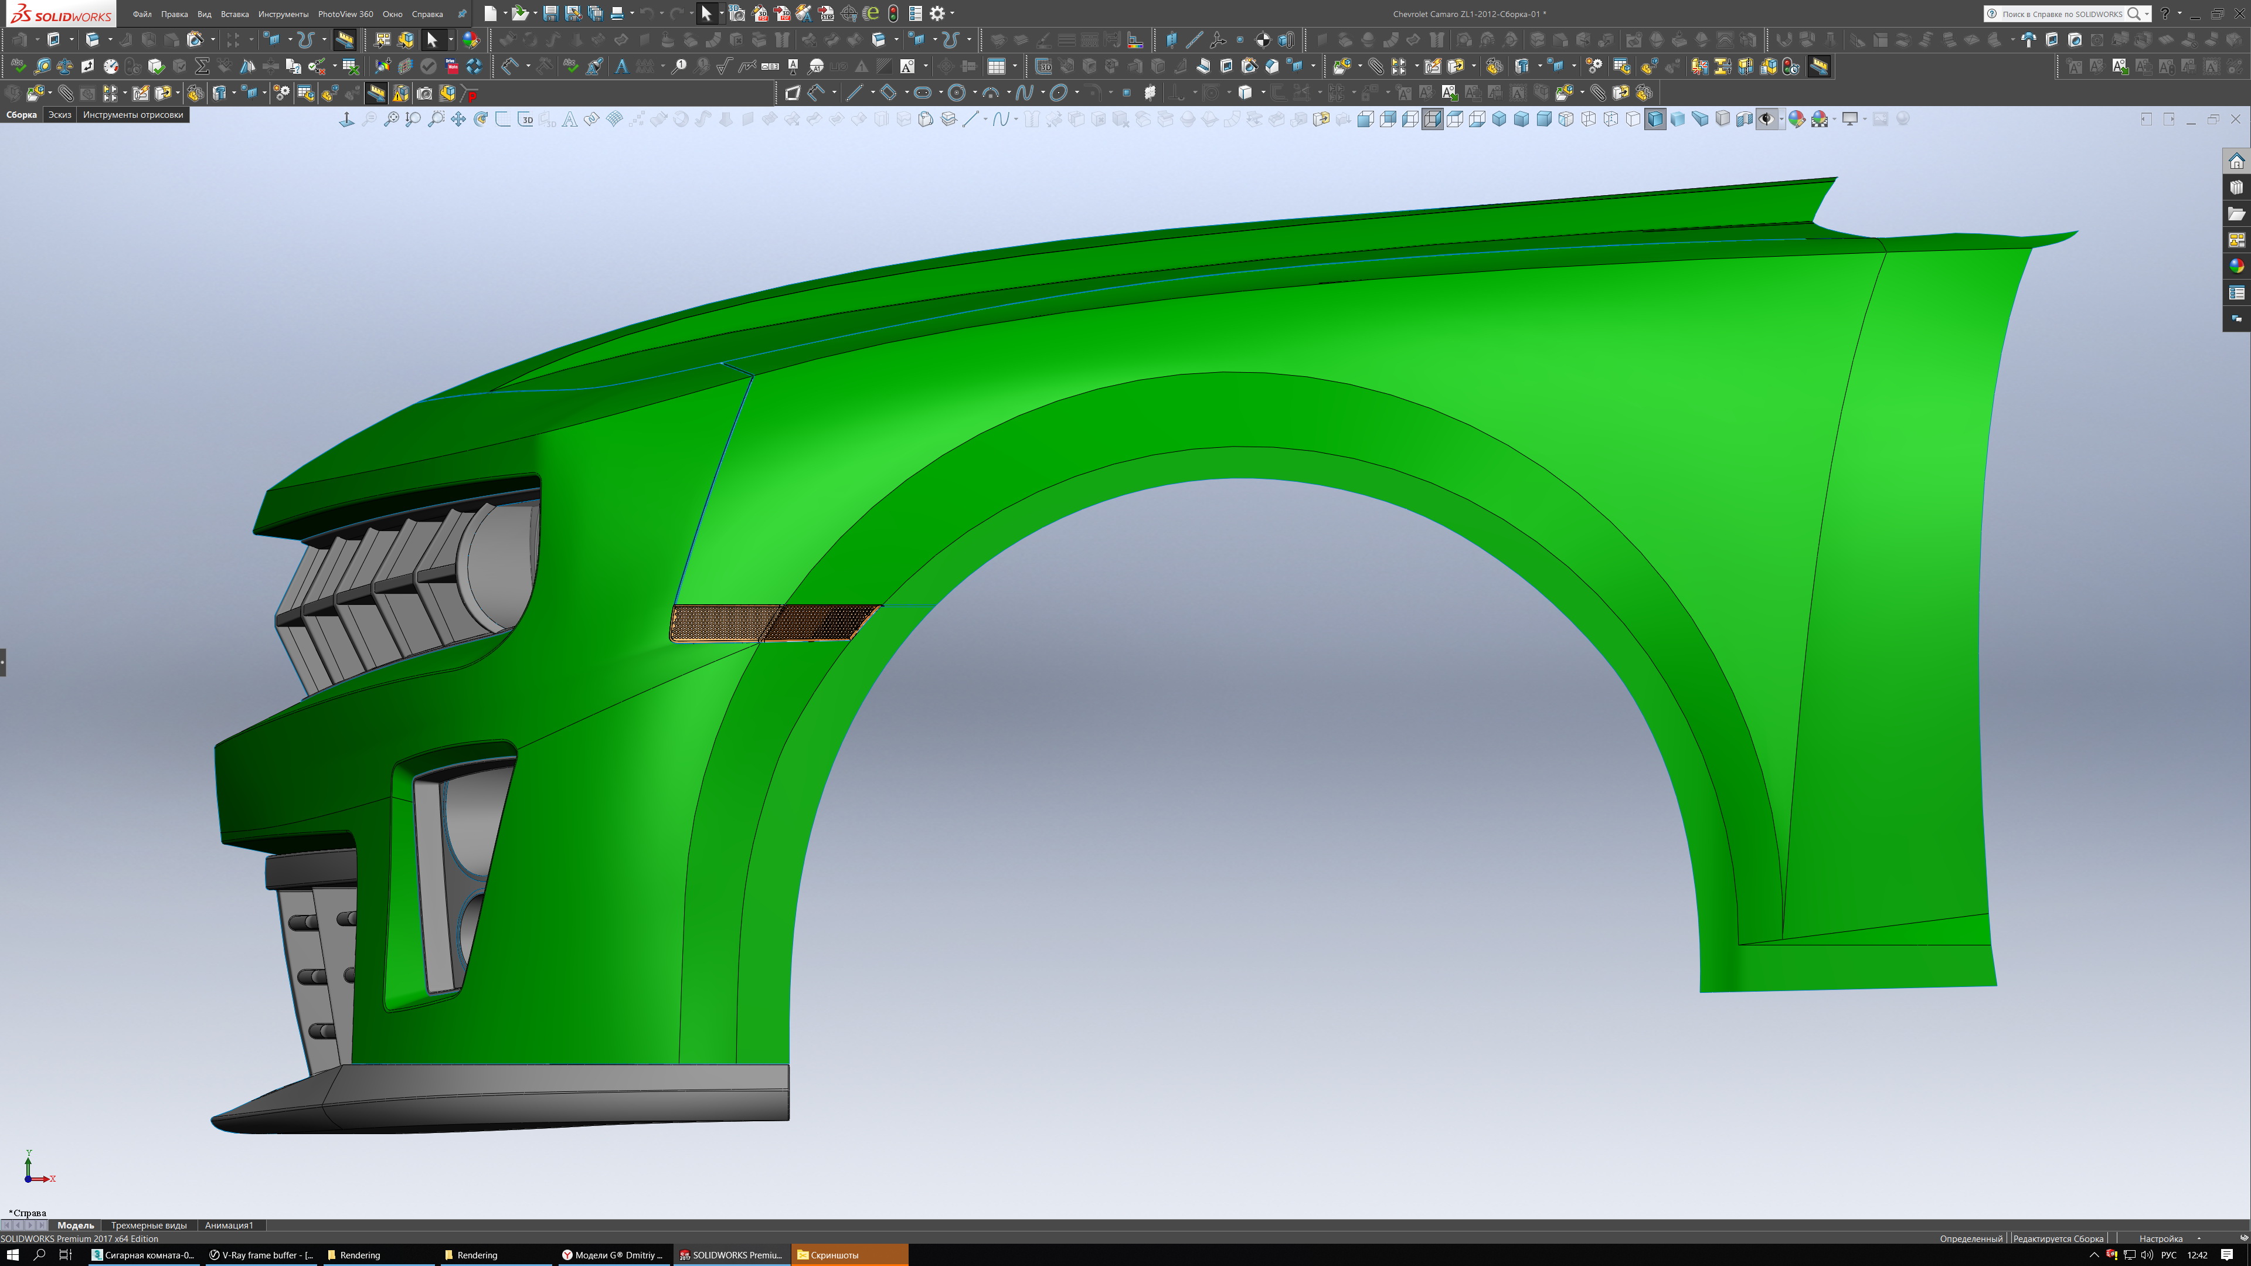Switch to the Анимация1 bottom tab

tap(229, 1225)
